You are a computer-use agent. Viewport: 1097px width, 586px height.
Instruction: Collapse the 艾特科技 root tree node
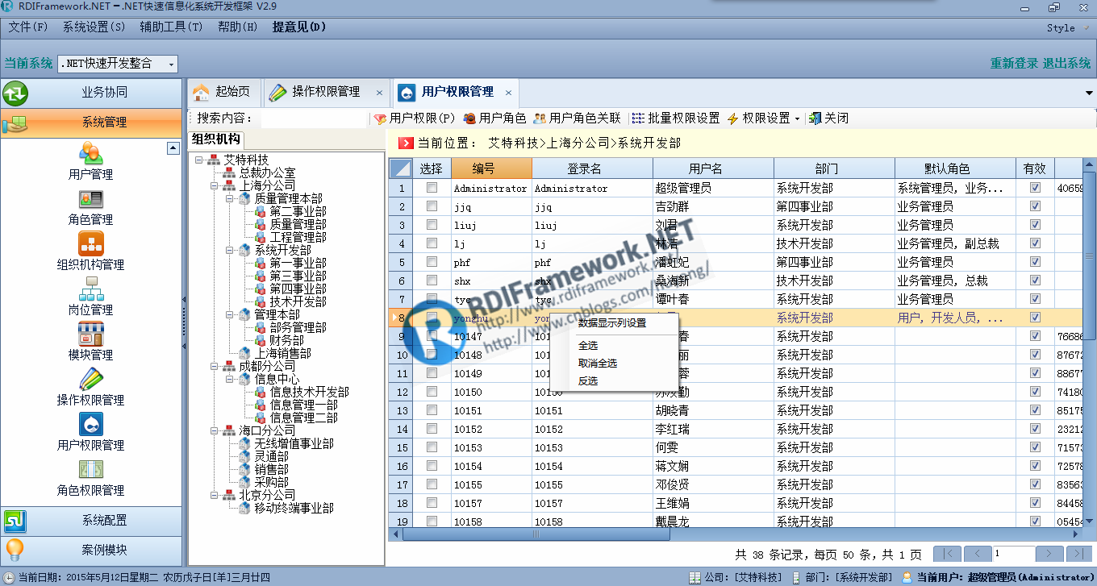tap(199, 160)
